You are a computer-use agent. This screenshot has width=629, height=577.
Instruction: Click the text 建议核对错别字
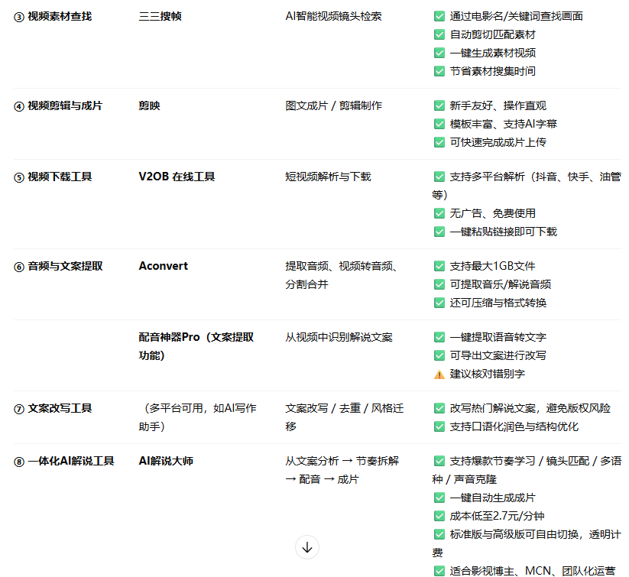pyautogui.click(x=488, y=374)
